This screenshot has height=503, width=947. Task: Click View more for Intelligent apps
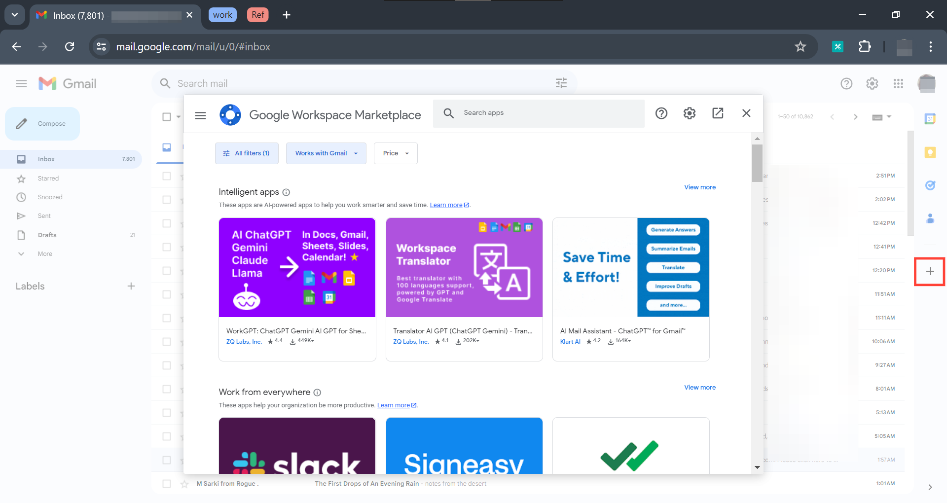700,187
